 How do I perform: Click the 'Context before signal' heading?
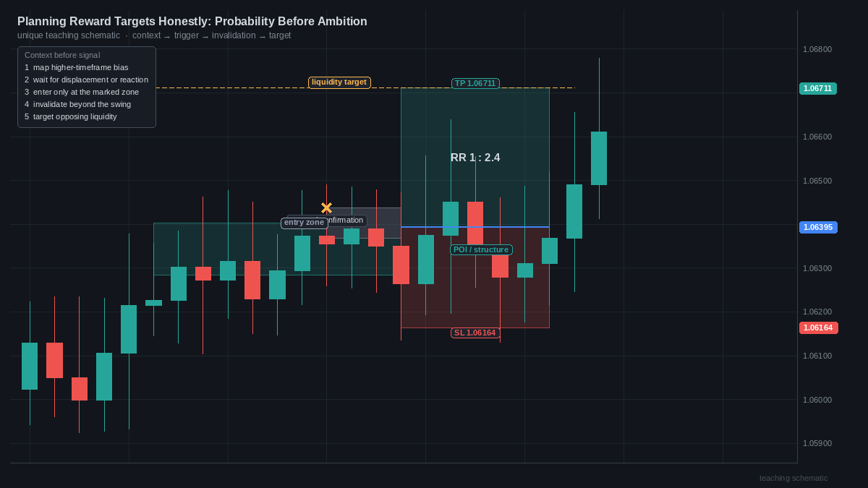[62, 55]
